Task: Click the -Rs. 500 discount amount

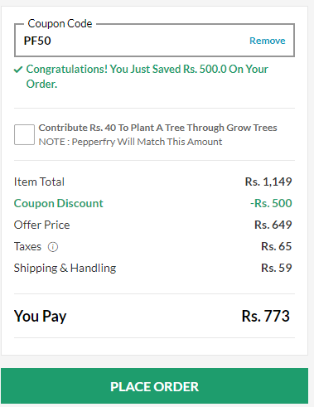Action: point(271,203)
